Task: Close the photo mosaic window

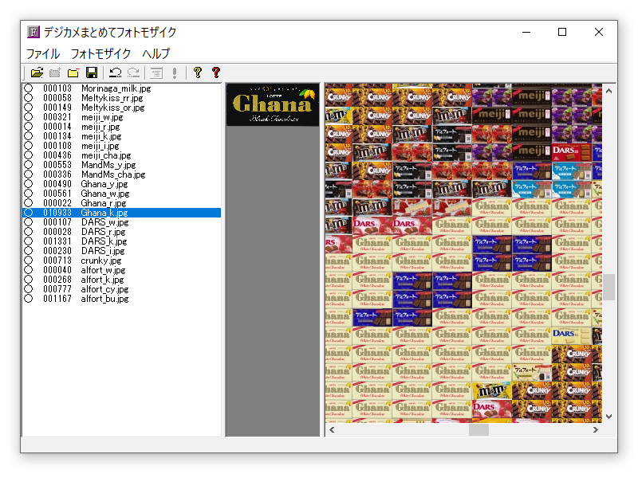Action: coord(599,32)
